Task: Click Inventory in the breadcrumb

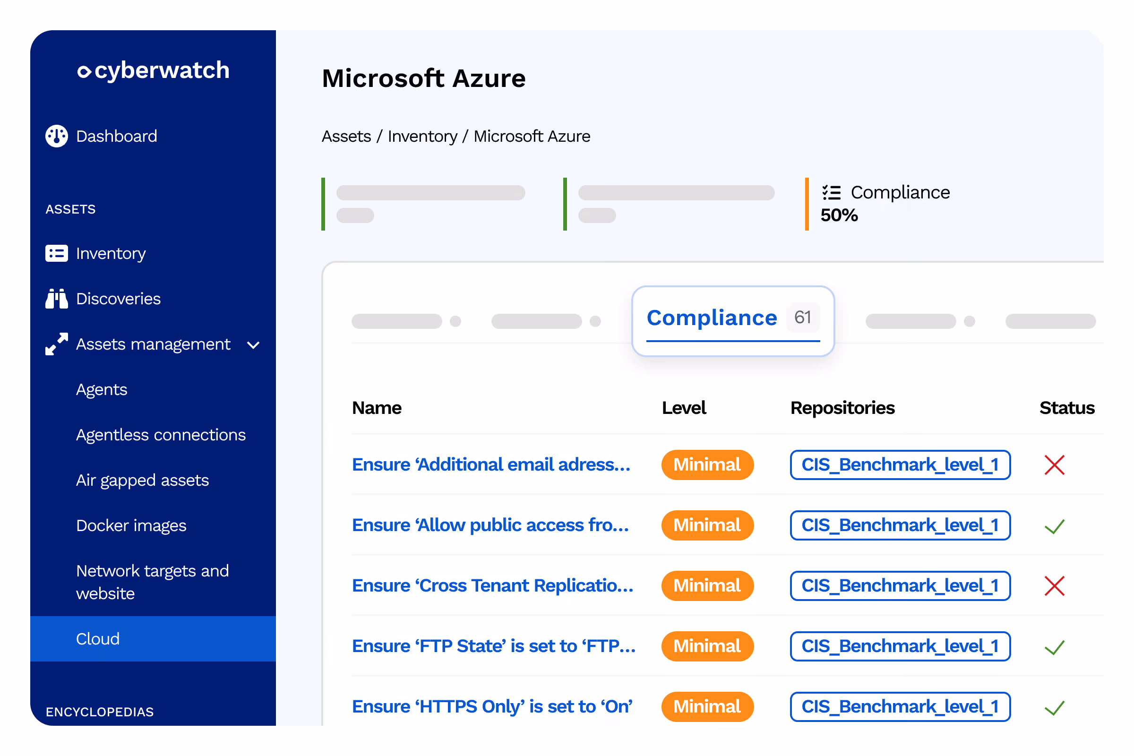Action: click(422, 137)
